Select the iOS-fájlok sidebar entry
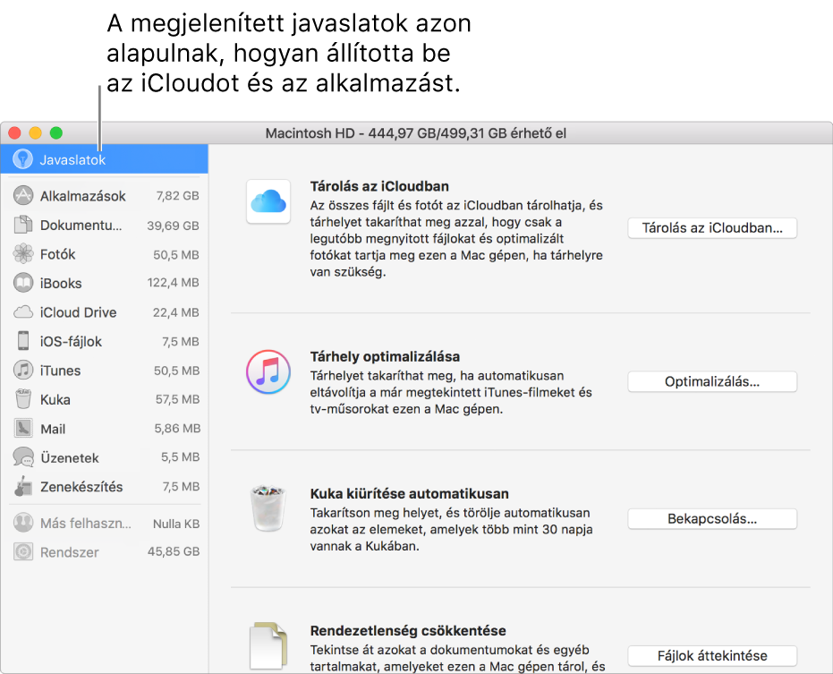 click(x=104, y=341)
